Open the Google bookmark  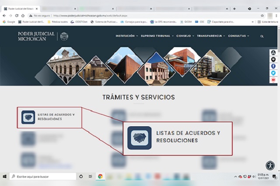click(9, 22)
